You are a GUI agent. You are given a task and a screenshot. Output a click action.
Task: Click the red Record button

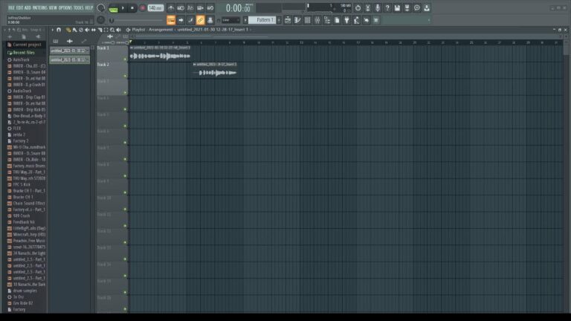coord(143,8)
